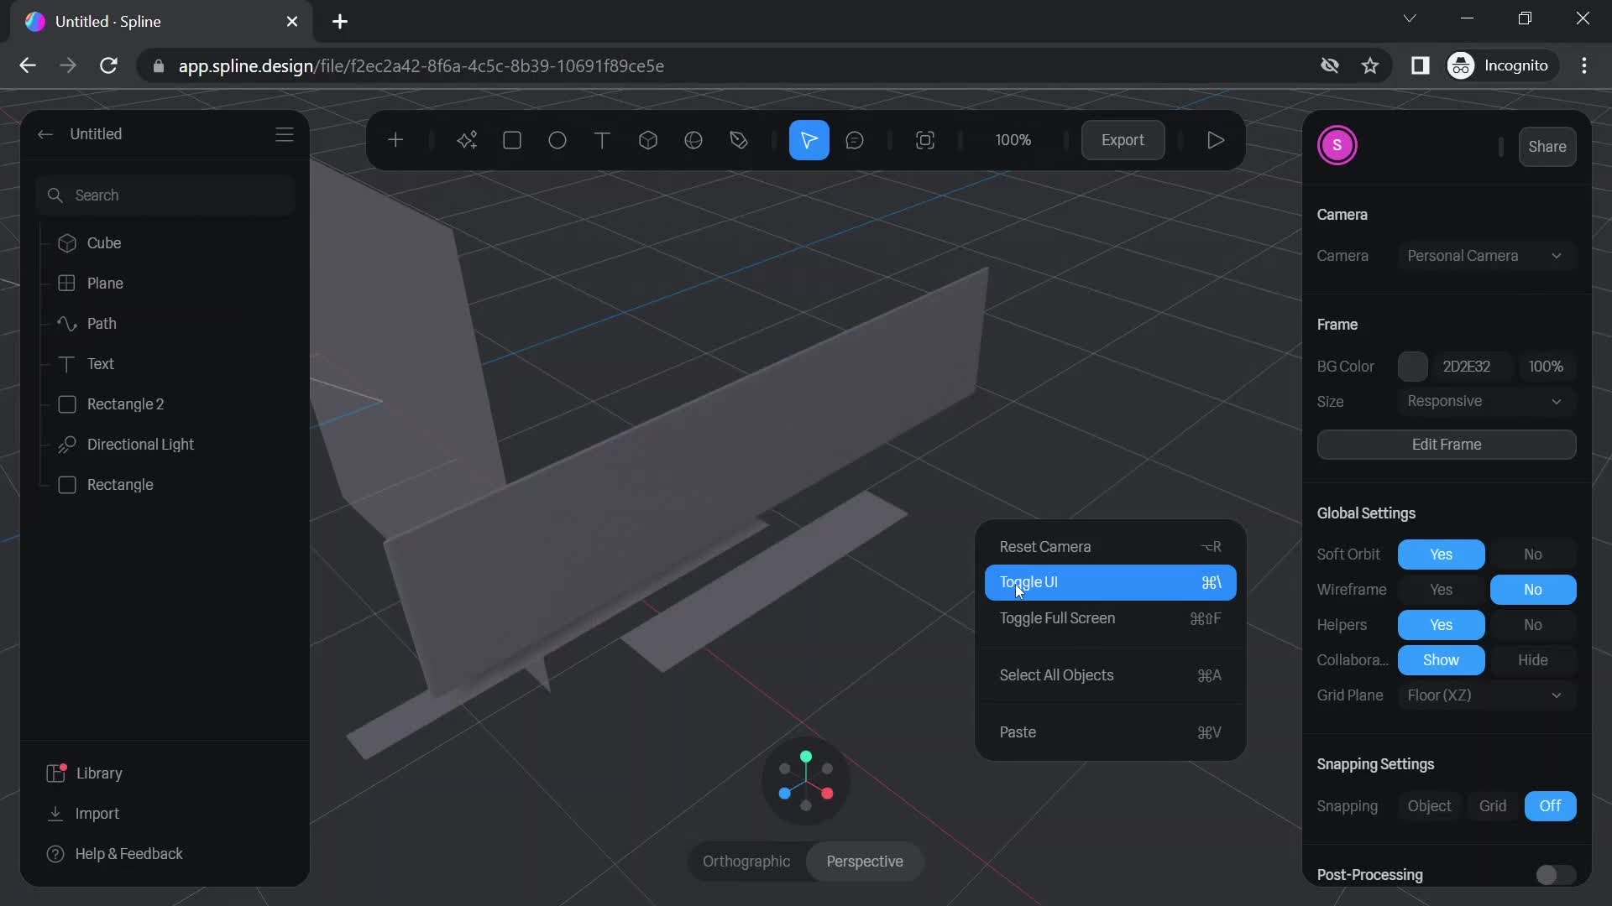This screenshot has height=906, width=1612.
Task: Select the Ellipse shape tool
Action: point(557,140)
